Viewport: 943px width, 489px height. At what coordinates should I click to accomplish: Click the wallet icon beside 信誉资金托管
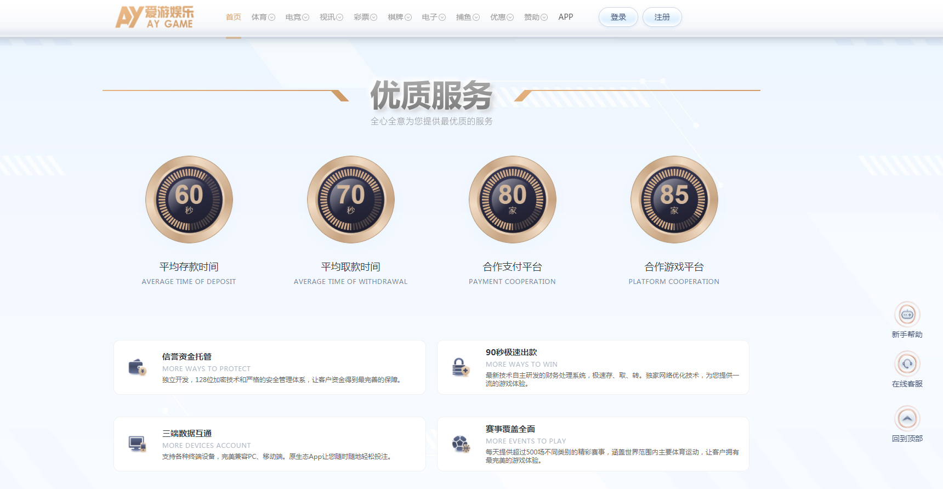(x=137, y=367)
